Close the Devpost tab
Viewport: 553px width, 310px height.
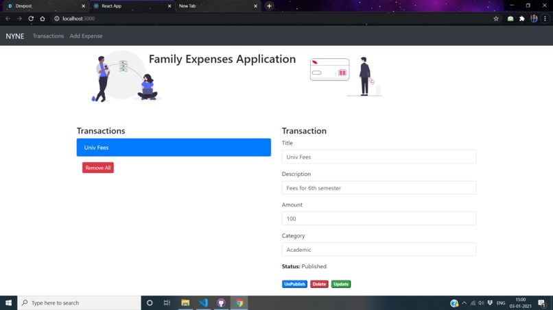(83, 6)
